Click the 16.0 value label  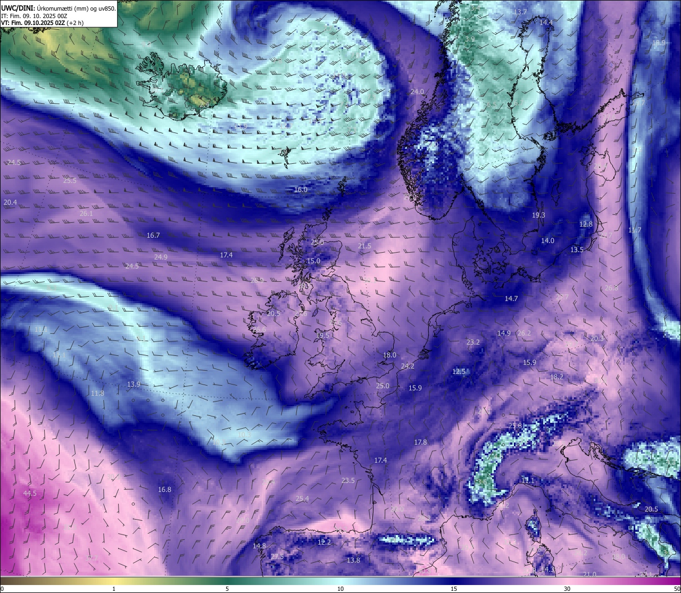301,189
